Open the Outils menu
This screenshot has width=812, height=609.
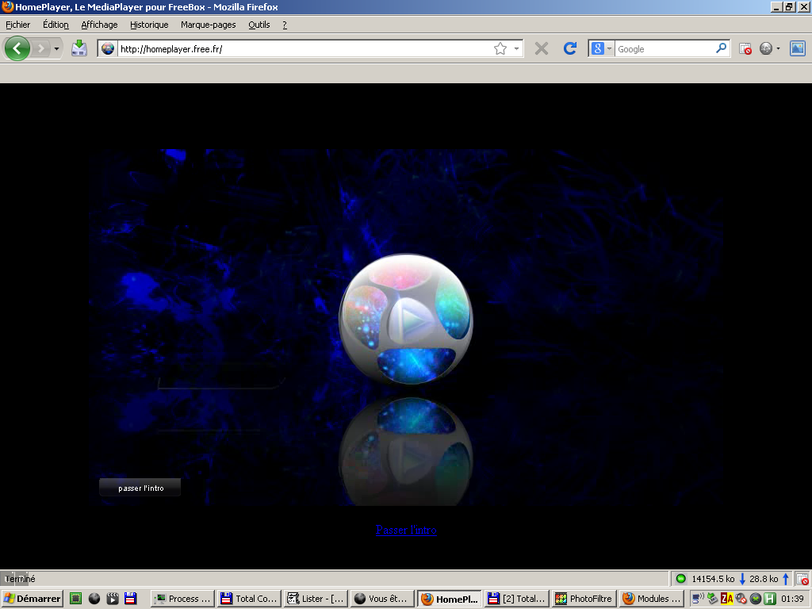259,25
